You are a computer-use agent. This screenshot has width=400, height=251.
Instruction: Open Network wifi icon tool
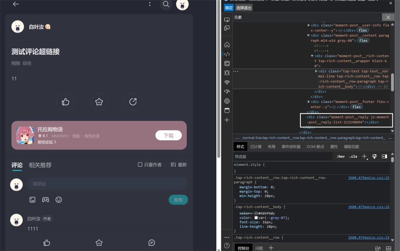tap(227, 83)
